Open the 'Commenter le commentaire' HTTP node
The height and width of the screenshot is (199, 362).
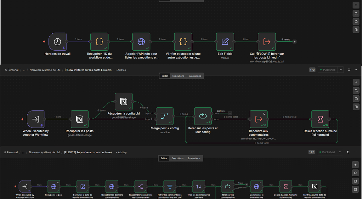[257, 186]
